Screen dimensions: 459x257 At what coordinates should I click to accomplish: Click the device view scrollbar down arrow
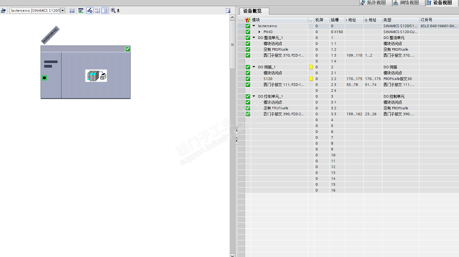(x=232, y=255)
